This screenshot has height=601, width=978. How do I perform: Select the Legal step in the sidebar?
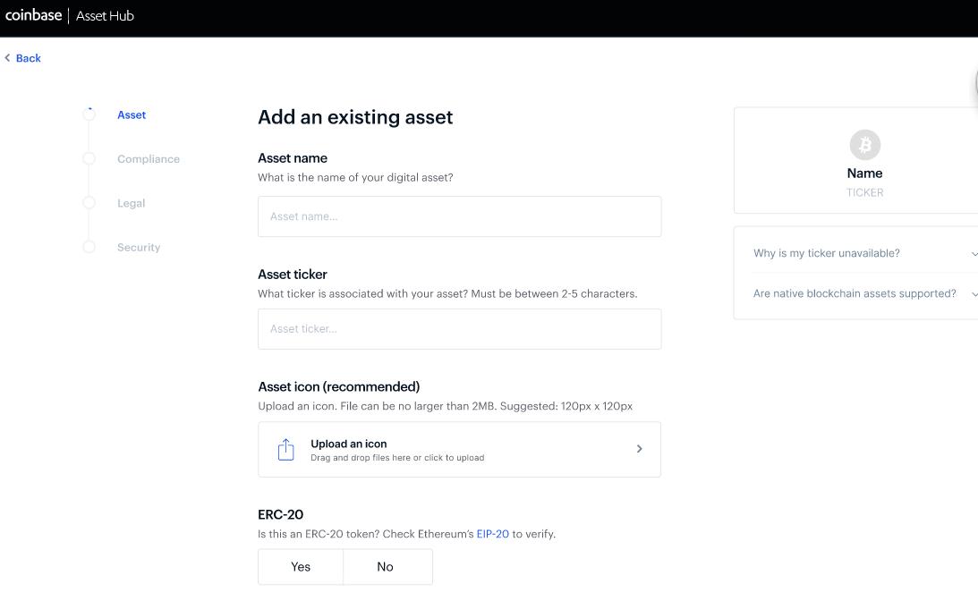click(131, 203)
